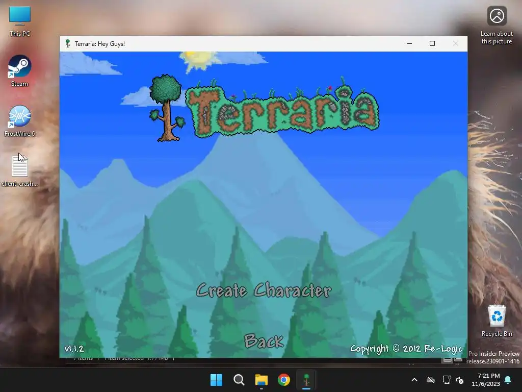Click Copyright 2012 Re-Logic text
This screenshot has width=522, height=392.
406,349
